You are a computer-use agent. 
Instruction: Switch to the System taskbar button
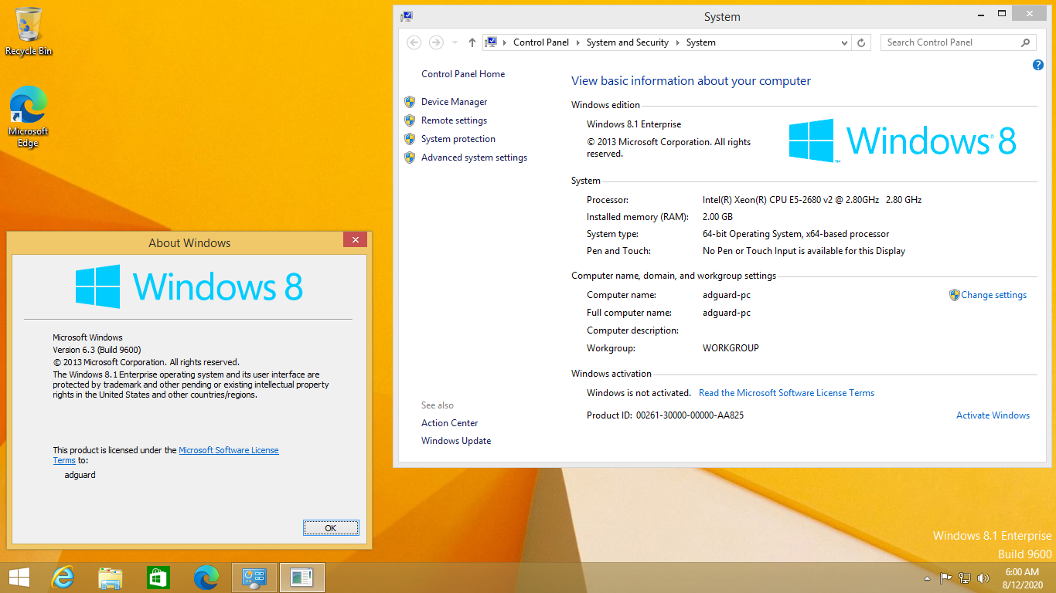[x=254, y=578]
